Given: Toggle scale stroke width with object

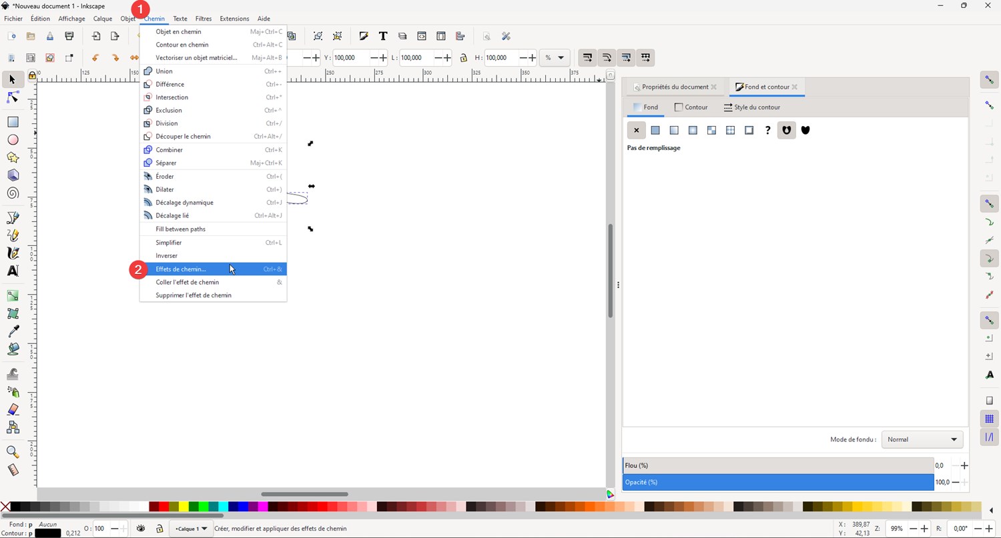Looking at the screenshot, I should [587, 57].
